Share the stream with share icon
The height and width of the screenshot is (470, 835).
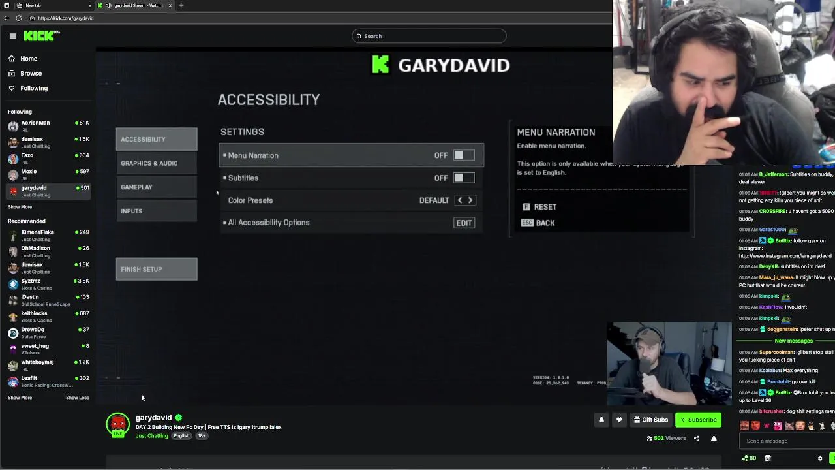click(696, 438)
